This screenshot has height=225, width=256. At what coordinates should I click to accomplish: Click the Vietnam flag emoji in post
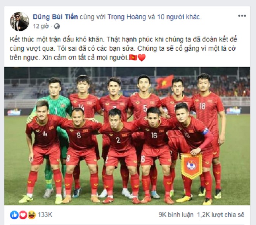click(133, 58)
